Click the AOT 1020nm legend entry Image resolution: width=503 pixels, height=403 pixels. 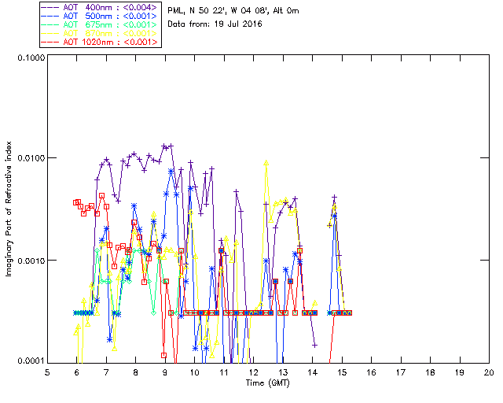100,42
